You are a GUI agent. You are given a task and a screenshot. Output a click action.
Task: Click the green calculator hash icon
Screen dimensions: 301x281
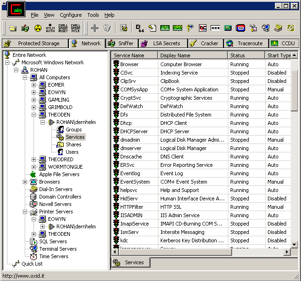point(228,28)
